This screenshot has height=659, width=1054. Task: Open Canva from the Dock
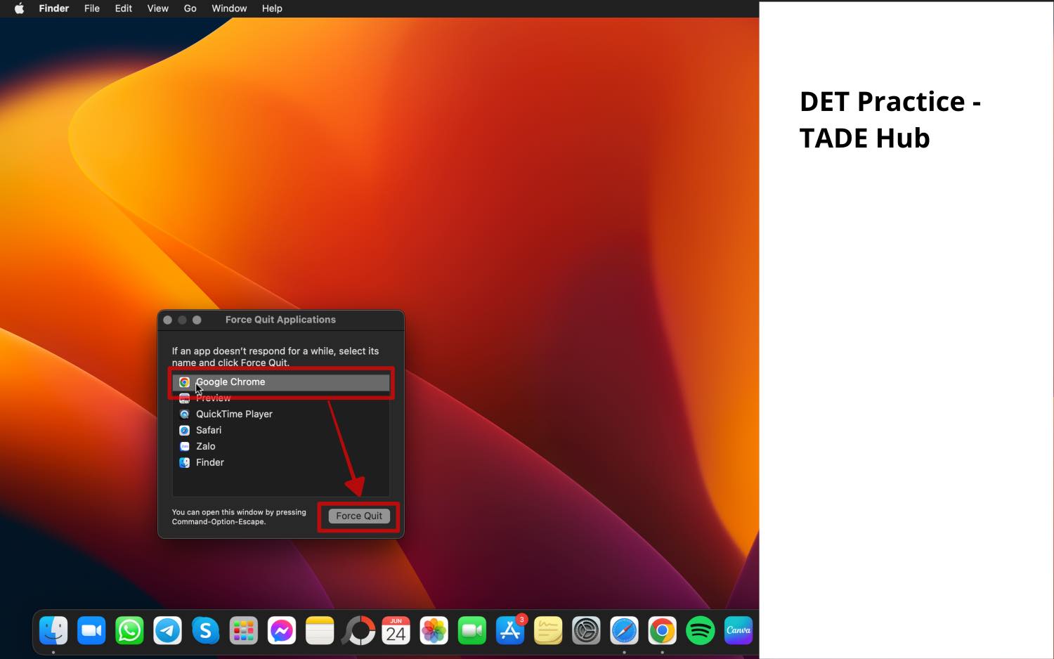[739, 630]
